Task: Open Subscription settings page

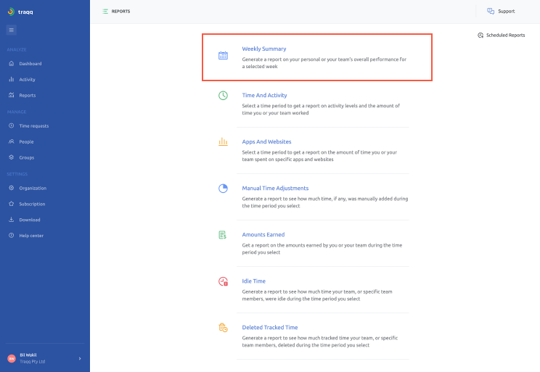Action: [x=32, y=204]
